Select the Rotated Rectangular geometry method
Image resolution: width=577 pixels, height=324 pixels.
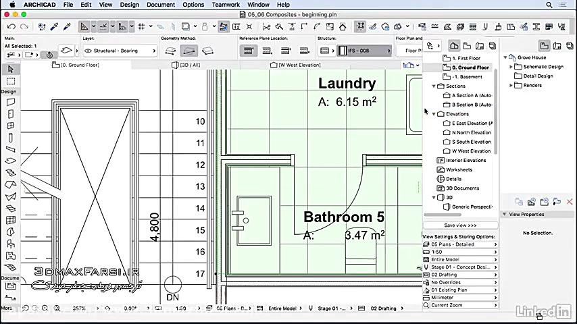(208, 51)
